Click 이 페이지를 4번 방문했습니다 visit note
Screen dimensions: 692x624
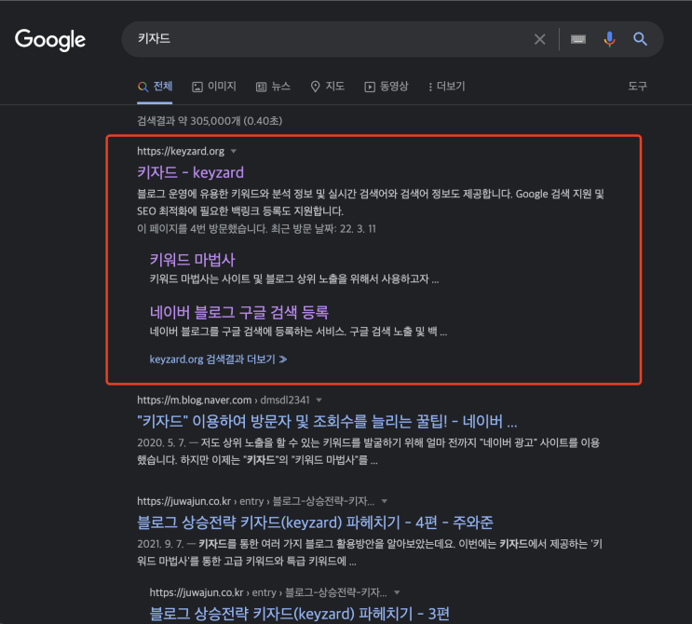tap(256, 228)
